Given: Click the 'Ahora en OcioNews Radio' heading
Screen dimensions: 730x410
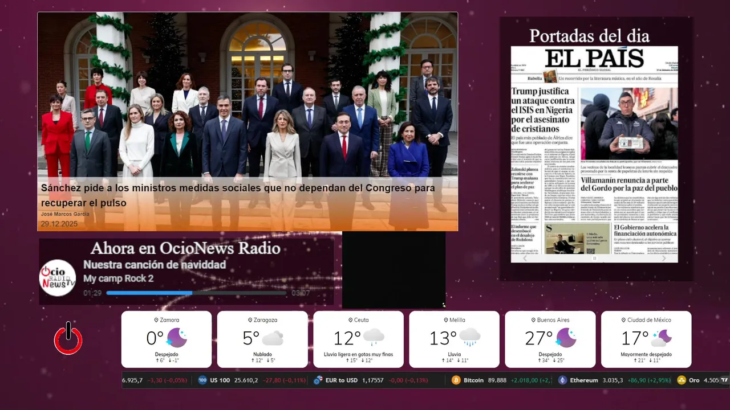Looking at the screenshot, I should point(185,248).
